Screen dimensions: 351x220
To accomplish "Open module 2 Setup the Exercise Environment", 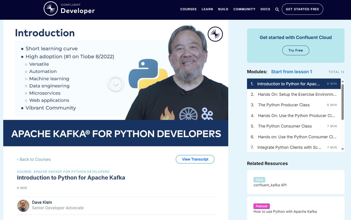I will [x=294, y=94].
